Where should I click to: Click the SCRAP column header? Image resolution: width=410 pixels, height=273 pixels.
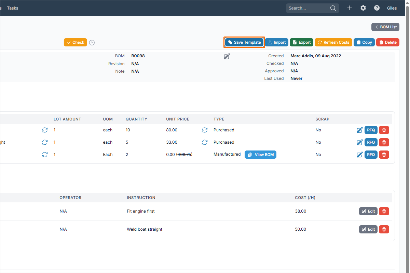323,119
